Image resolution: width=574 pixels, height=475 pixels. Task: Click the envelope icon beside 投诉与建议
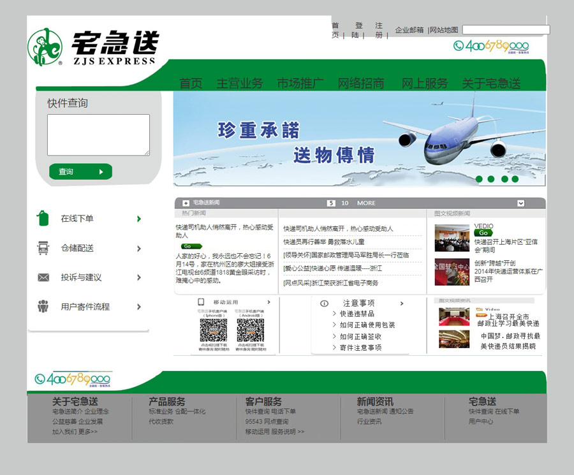[43, 277]
